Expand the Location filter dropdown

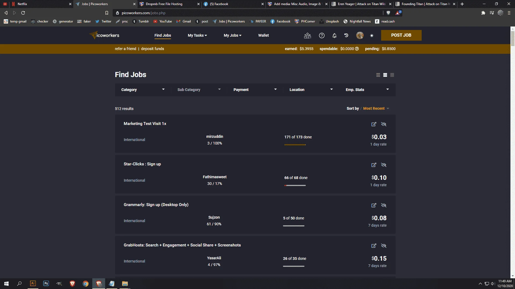(x=311, y=90)
